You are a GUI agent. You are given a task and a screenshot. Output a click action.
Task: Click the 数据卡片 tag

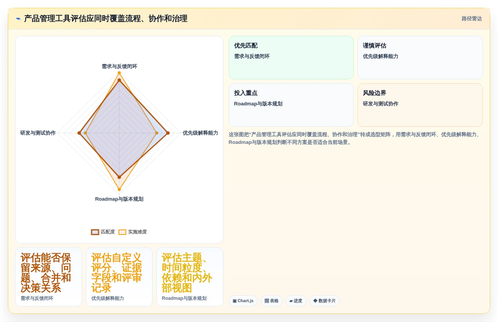tap(324, 301)
